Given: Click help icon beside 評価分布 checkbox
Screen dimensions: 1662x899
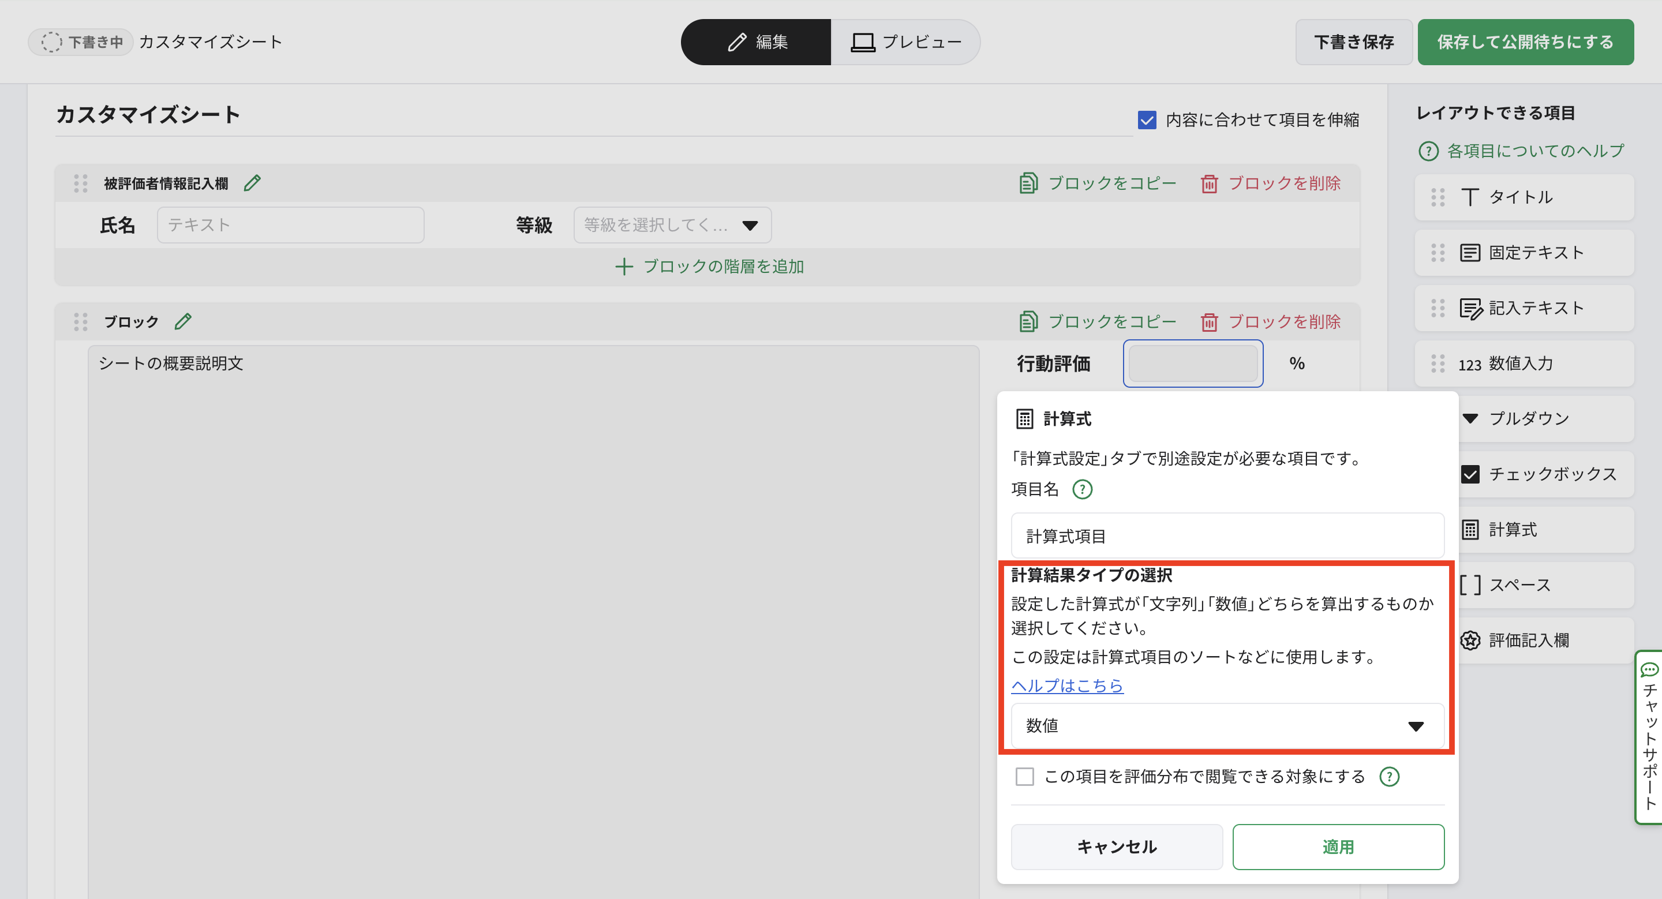Looking at the screenshot, I should pos(1389,777).
